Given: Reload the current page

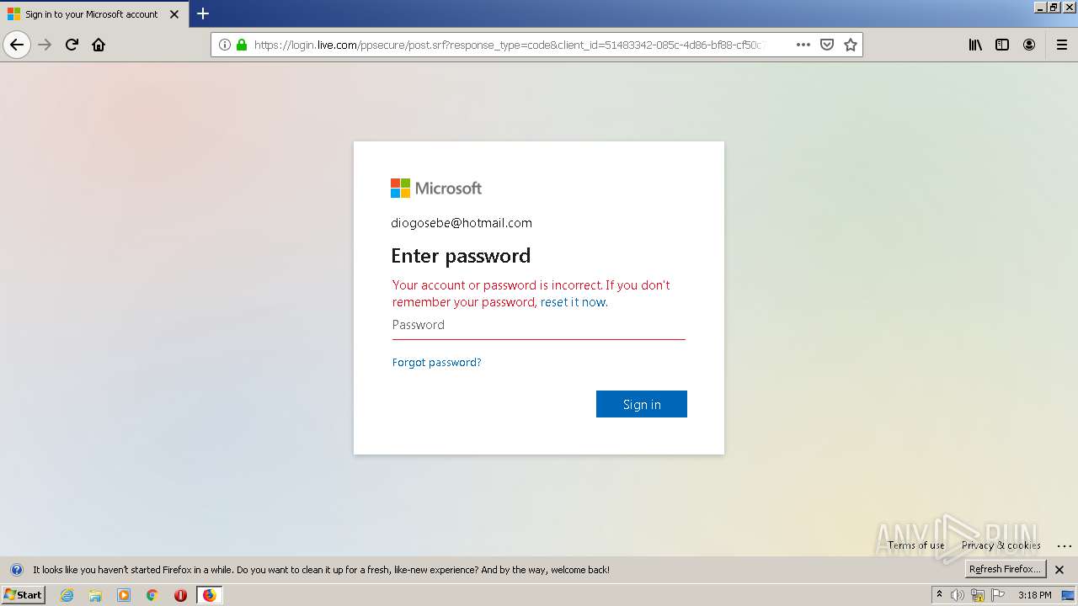Looking at the screenshot, I should coord(72,45).
